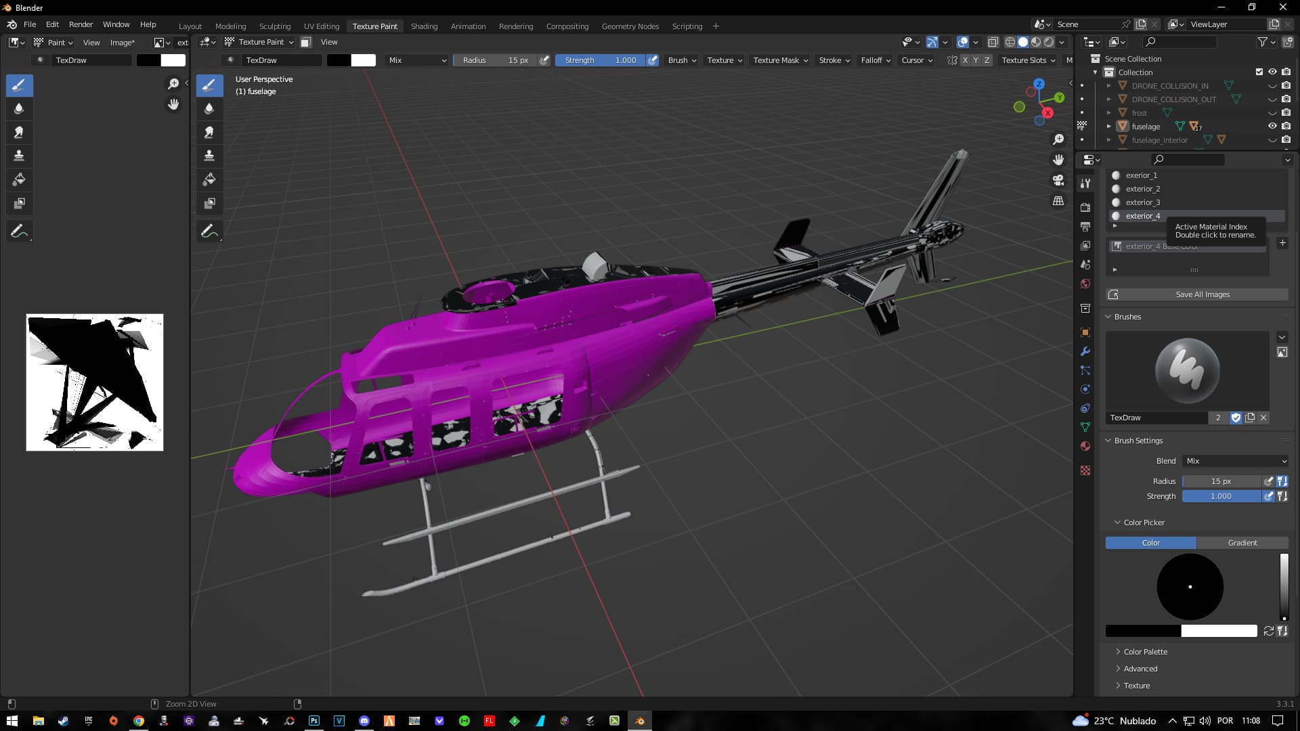The height and width of the screenshot is (731, 1300).
Task: Hide the fuselage object in outliner
Action: point(1272,126)
